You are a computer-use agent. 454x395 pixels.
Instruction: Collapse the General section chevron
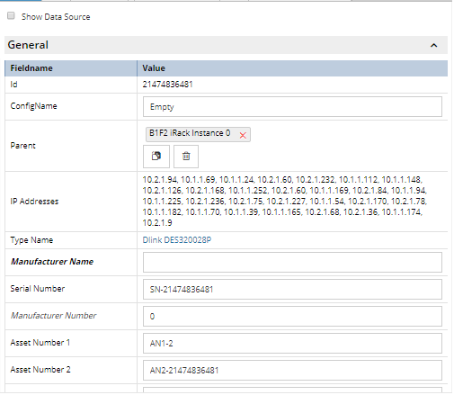pyautogui.click(x=433, y=45)
